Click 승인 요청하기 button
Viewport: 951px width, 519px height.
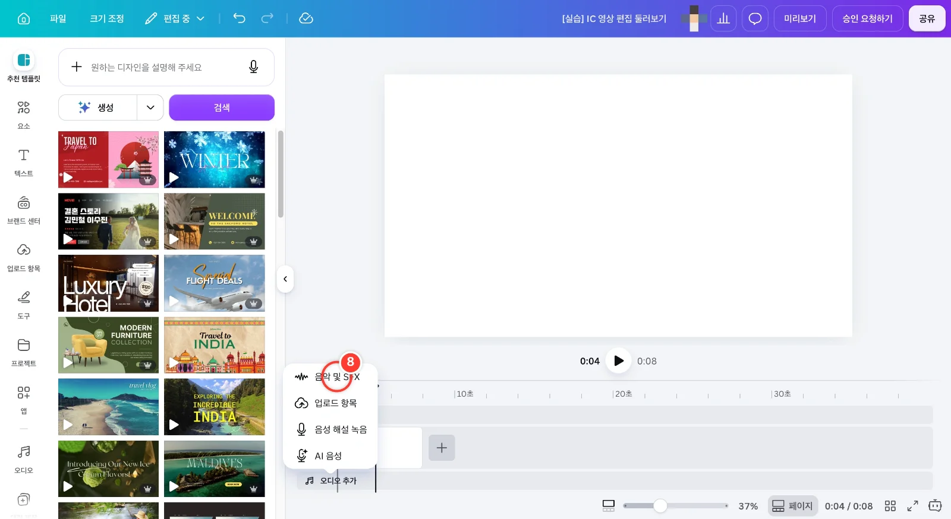(x=868, y=18)
